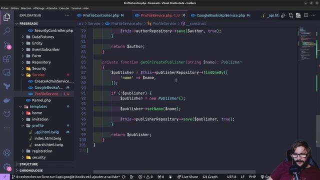Click the horizontal editor scrollbar
Viewport: 320px width, 180px height.
coord(174,172)
